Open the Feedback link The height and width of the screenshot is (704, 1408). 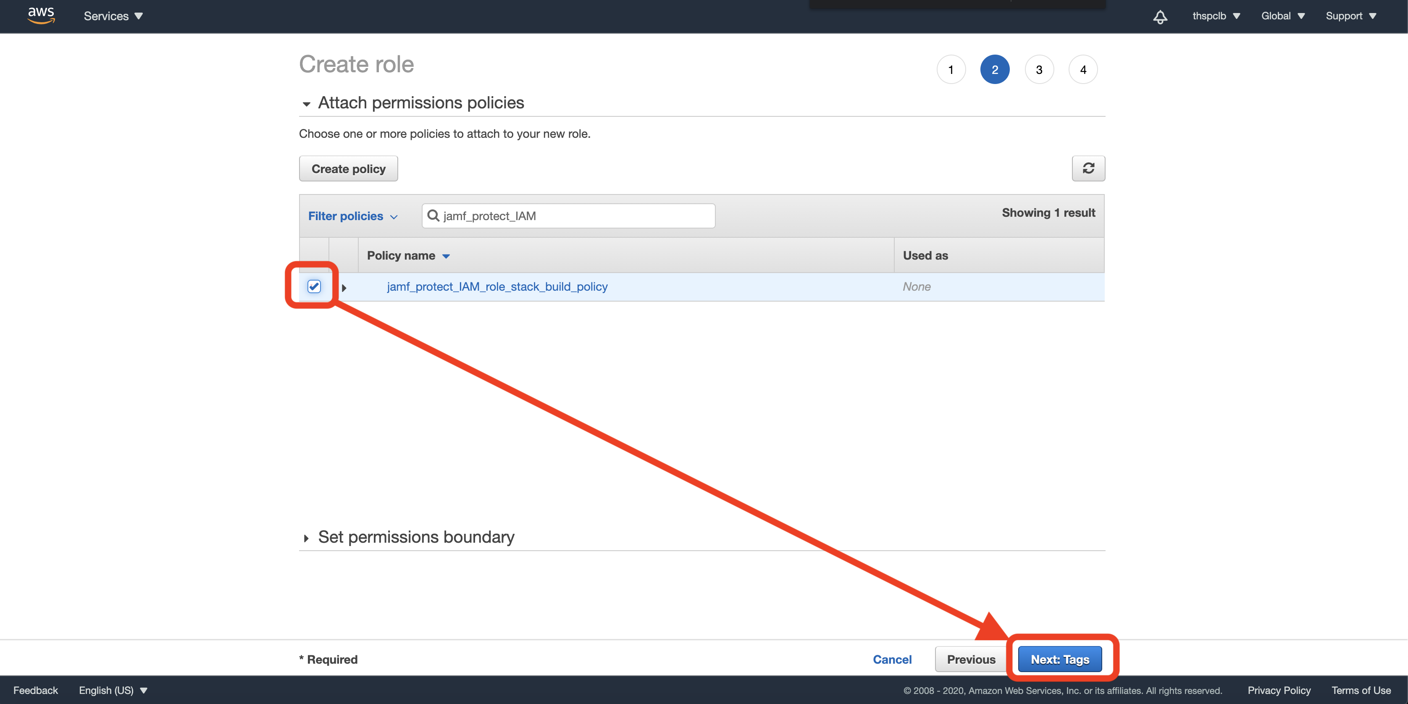coord(36,690)
